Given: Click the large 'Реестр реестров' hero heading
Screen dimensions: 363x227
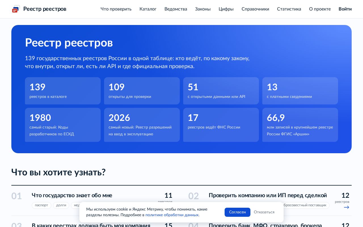Looking at the screenshot, I should coord(69,43).
